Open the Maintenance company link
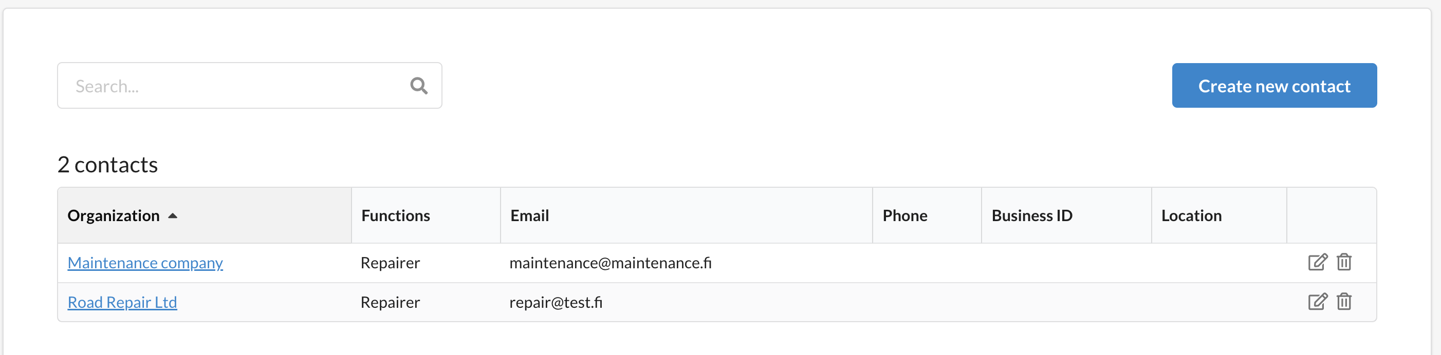 pos(145,263)
